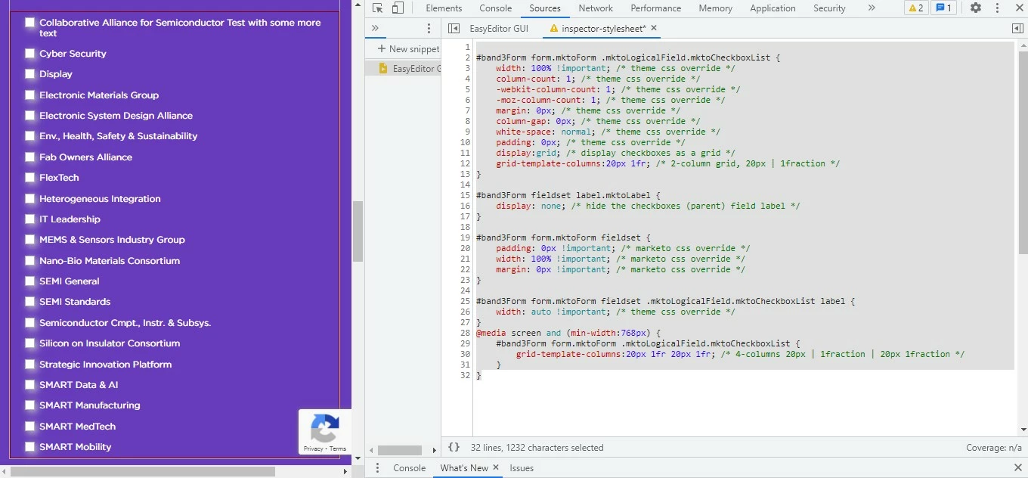Check the Cyber Security checkbox

tap(30, 54)
